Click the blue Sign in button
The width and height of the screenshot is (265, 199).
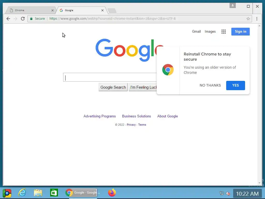pyautogui.click(x=240, y=31)
